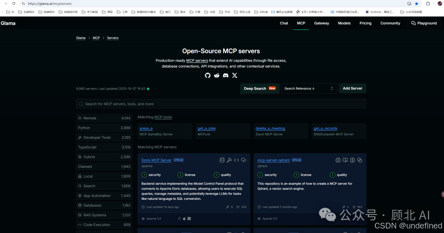Screen dimensions: 444x233
Task: Open the 面试 bookmark folder
Action: point(180,12)
